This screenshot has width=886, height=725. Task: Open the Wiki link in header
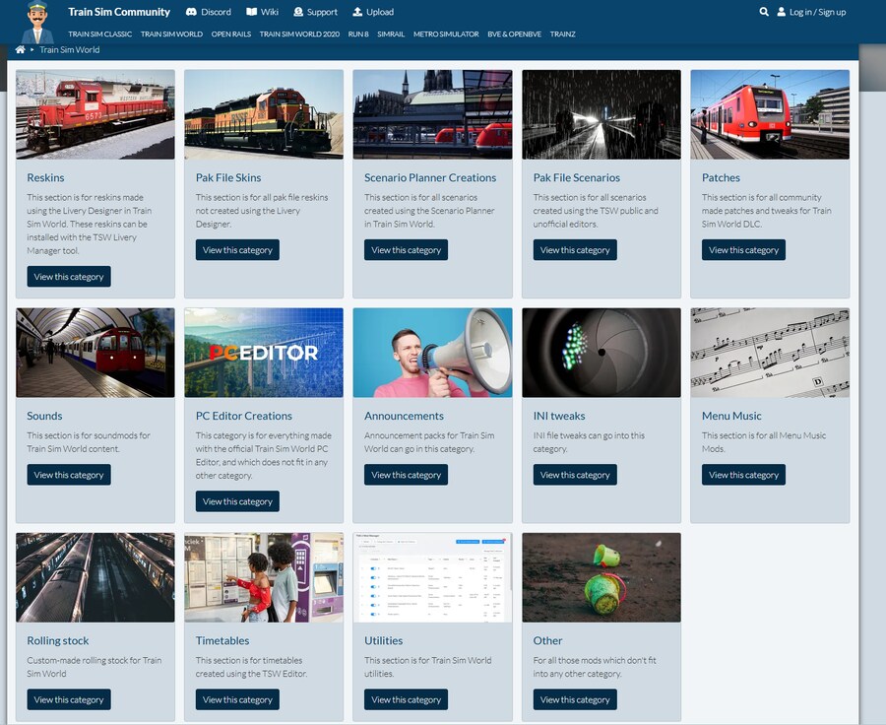point(262,12)
